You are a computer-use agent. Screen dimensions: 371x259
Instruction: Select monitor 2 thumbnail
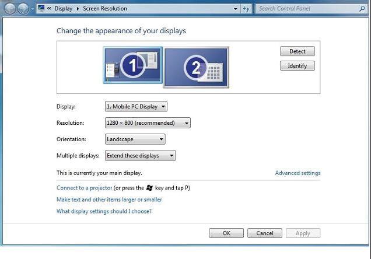coord(196,68)
